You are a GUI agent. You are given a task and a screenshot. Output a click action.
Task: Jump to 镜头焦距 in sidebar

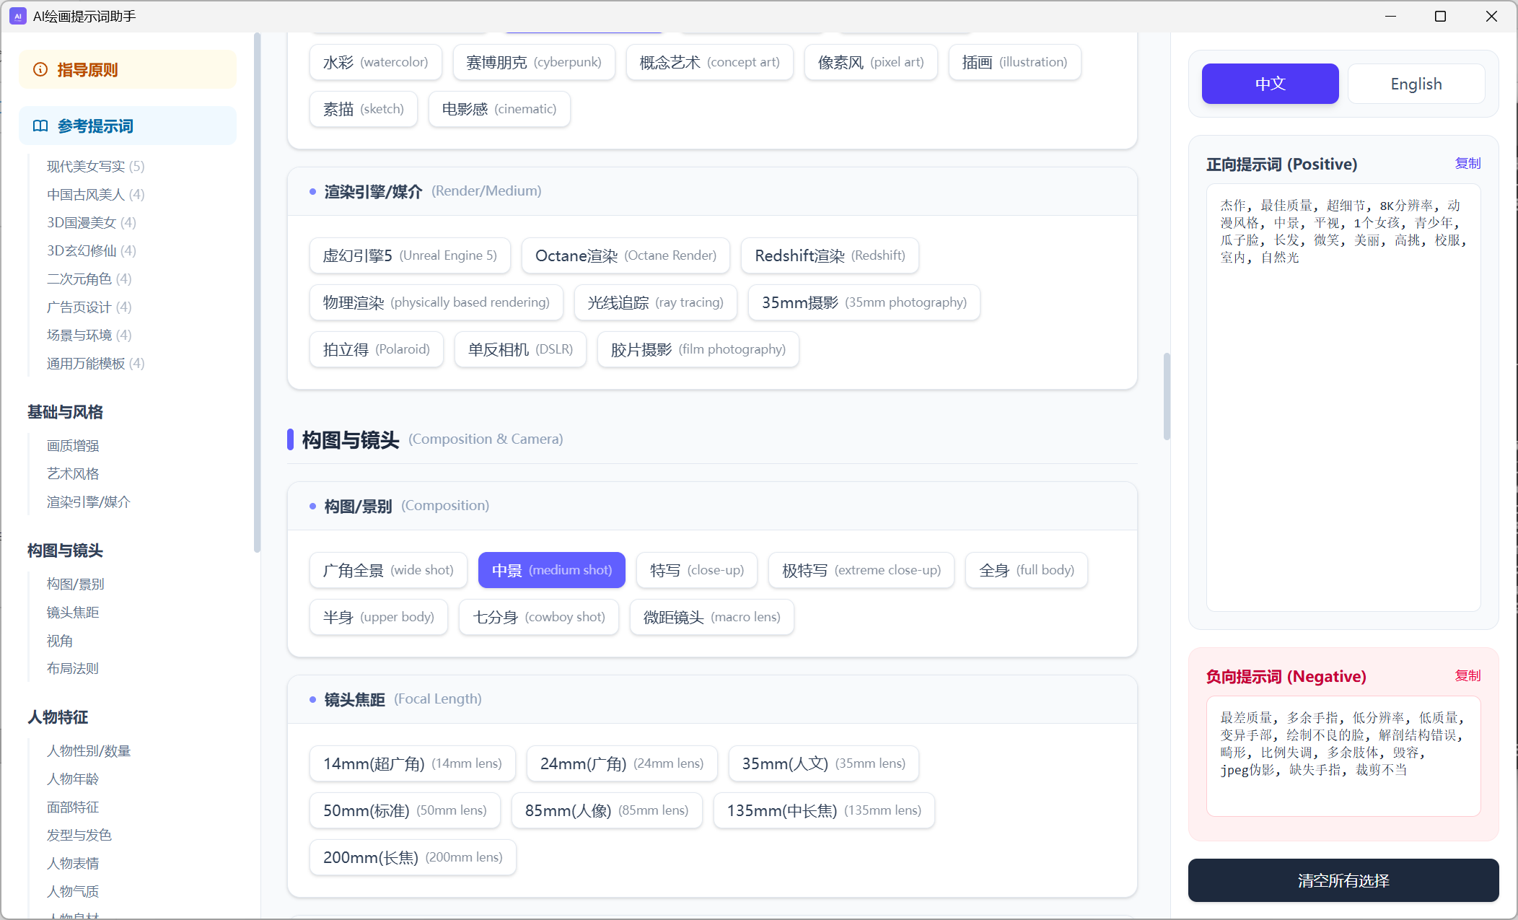(x=73, y=613)
